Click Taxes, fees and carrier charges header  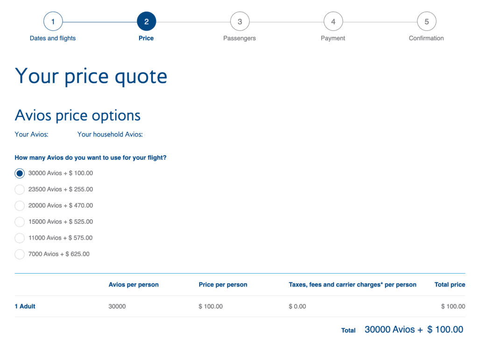coord(352,284)
